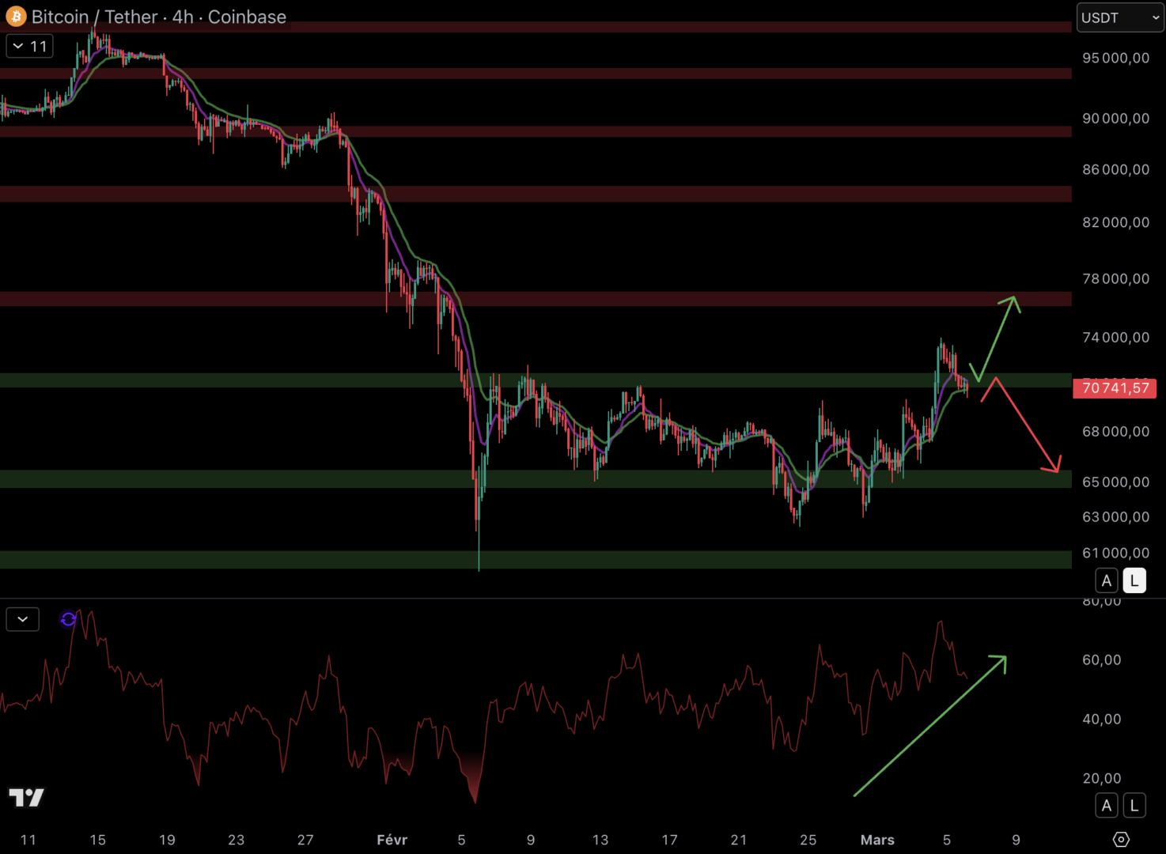
Task: Click the Févr label on time axis
Action: tap(392, 840)
